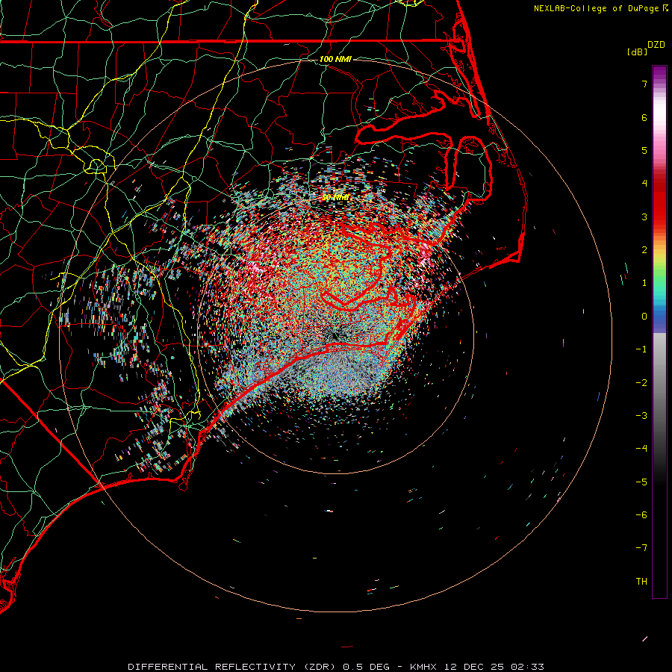Image resolution: width=672 pixels, height=672 pixels.
Task: Click the [dB] units label
Action: [638, 52]
